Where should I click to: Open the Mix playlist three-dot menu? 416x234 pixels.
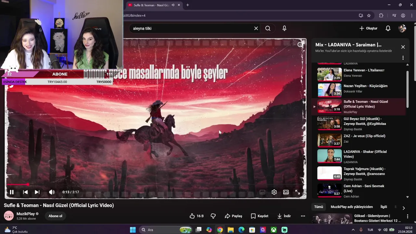coord(403,58)
